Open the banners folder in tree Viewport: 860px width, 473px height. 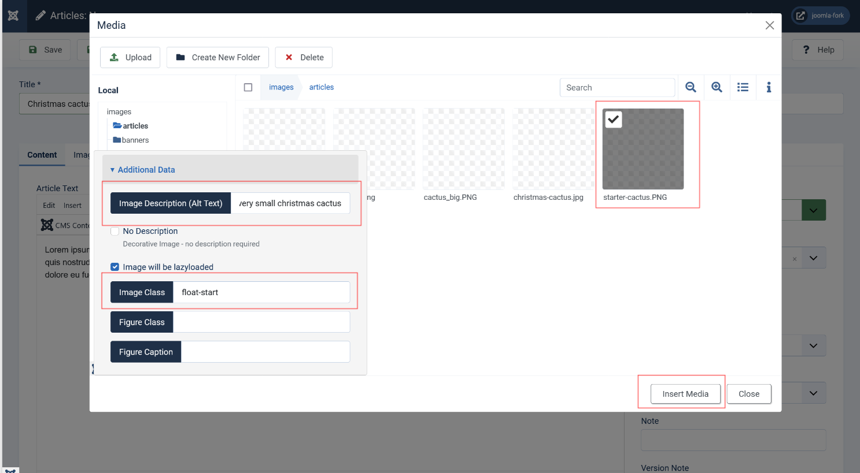(x=135, y=140)
